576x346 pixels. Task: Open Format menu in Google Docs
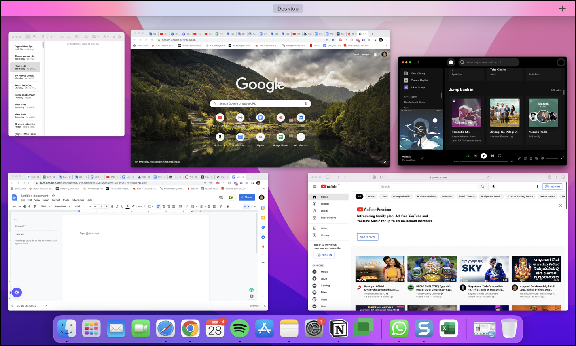pos(56,200)
